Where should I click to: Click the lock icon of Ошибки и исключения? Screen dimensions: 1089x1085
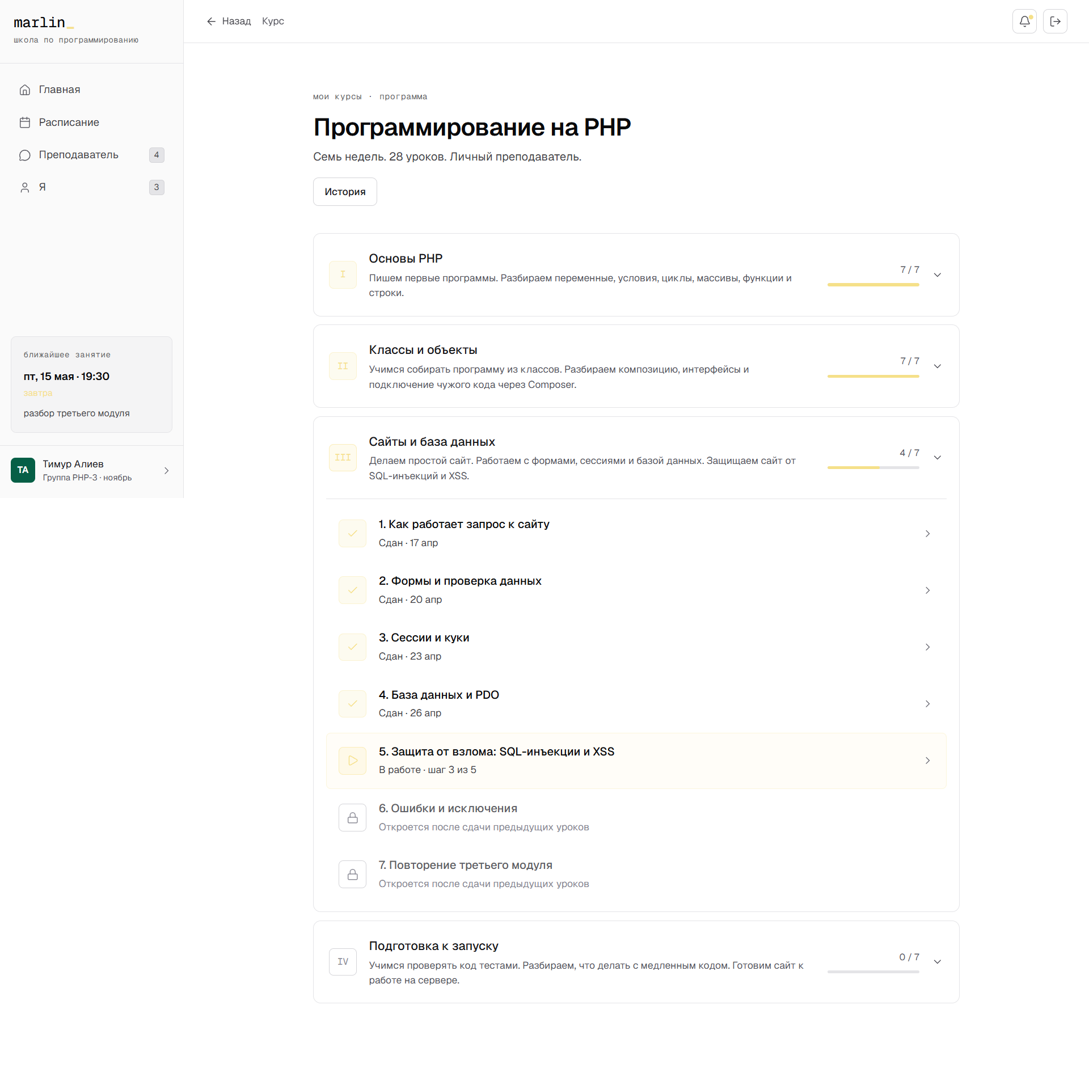pyautogui.click(x=352, y=817)
